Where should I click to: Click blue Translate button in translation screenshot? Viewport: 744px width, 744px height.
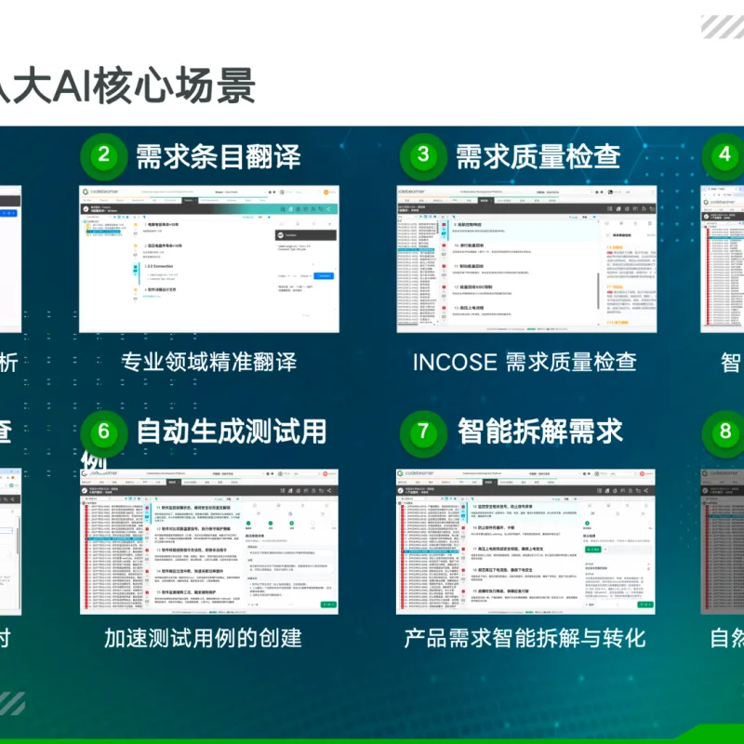pyautogui.click(x=324, y=275)
